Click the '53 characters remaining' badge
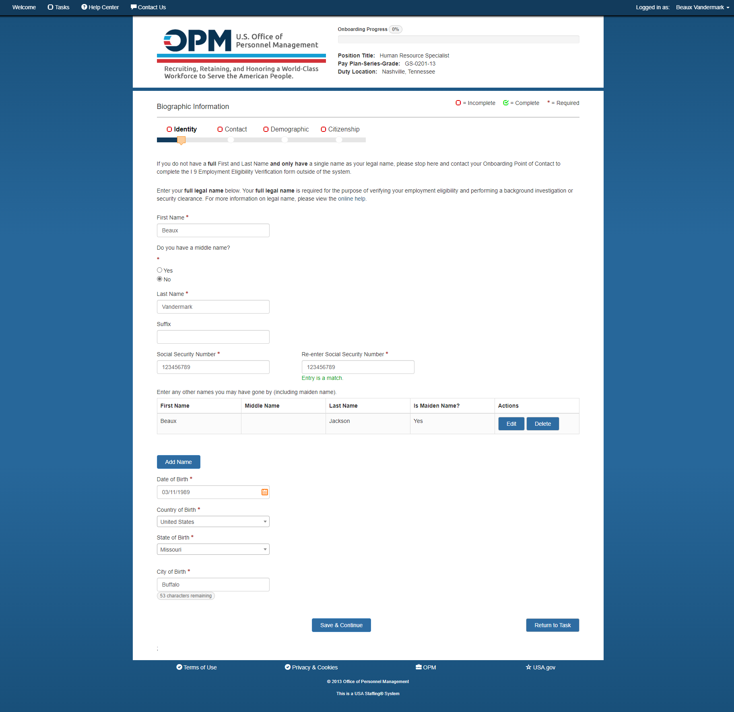The width and height of the screenshot is (734, 712). click(x=186, y=596)
